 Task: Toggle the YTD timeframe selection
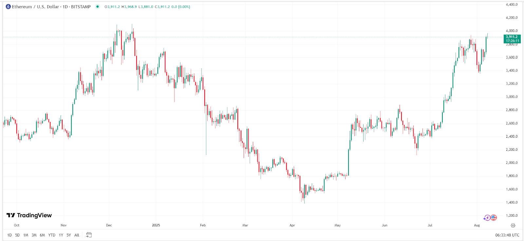click(x=51, y=235)
